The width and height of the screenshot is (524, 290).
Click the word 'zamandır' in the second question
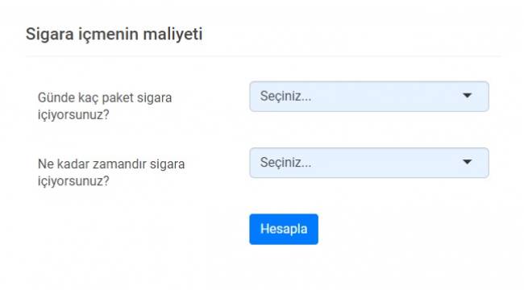click(119, 164)
